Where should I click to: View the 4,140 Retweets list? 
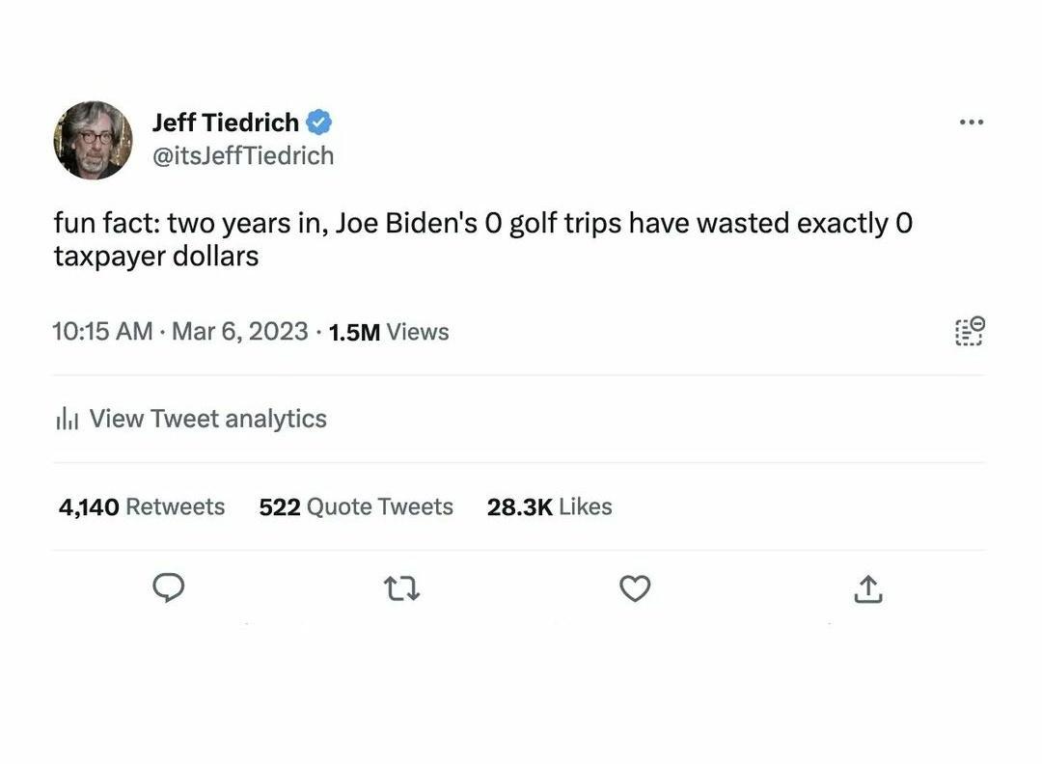click(x=141, y=505)
